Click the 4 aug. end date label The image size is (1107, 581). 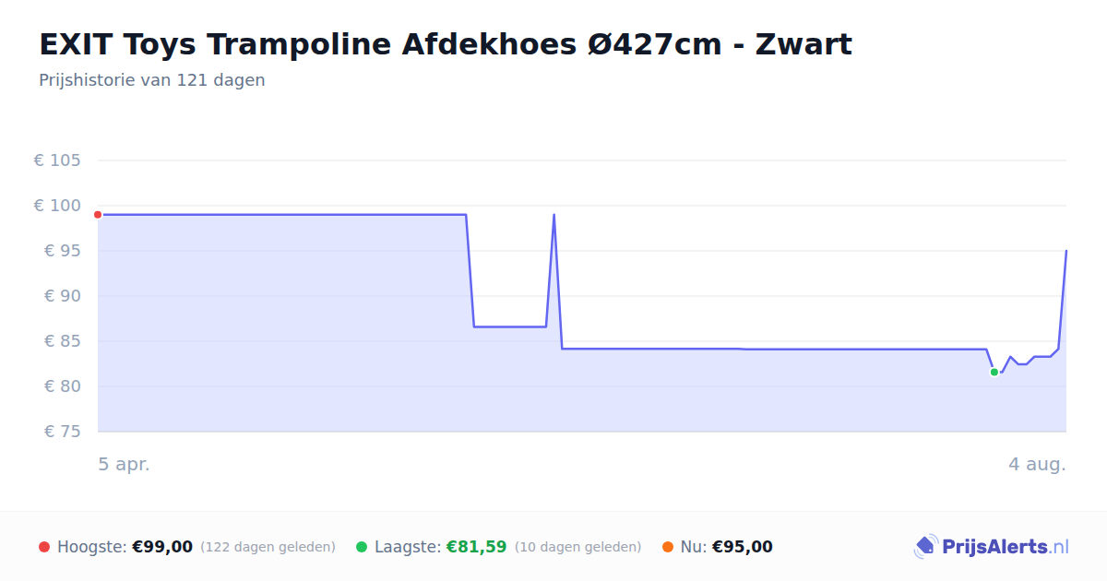tap(1037, 464)
